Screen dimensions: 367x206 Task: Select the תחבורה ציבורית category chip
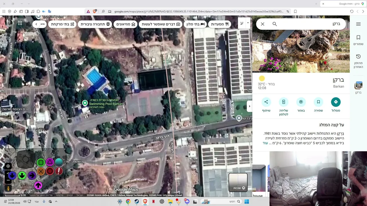tap(95, 24)
